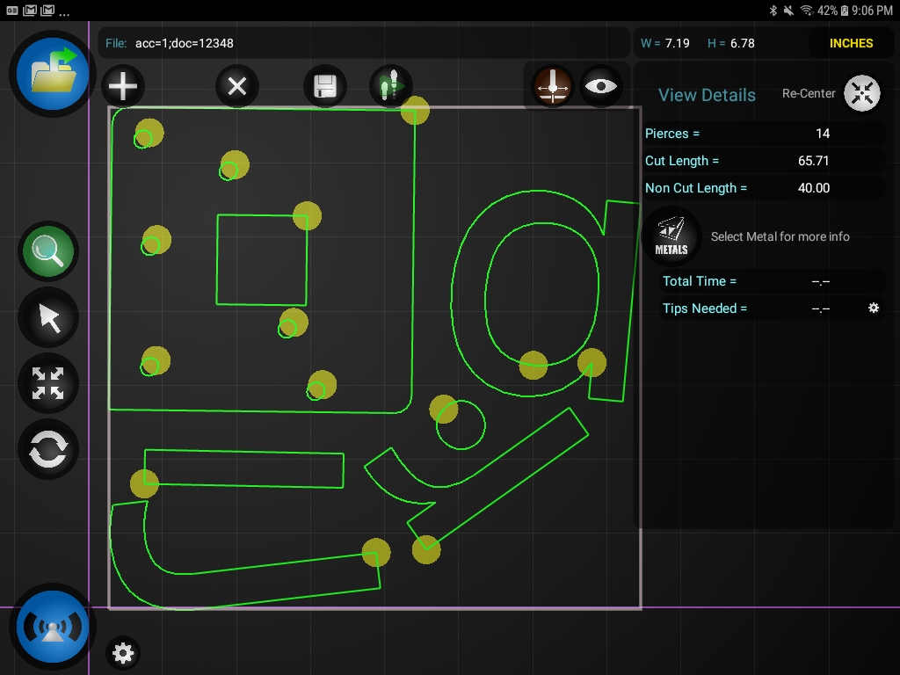The width and height of the screenshot is (900, 675).
Task: Choose the arrow pointer select tool
Action: (x=48, y=318)
